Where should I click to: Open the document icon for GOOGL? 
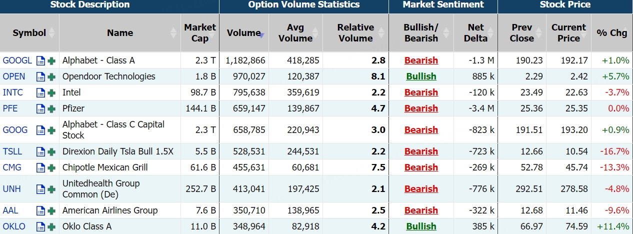pyautogui.click(x=41, y=61)
